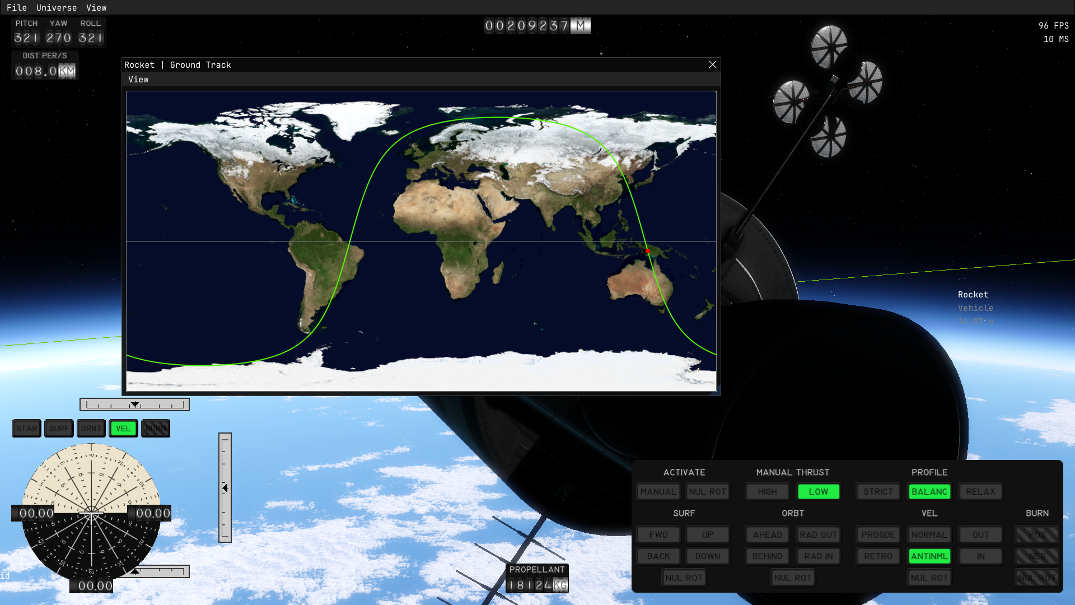Point vehicle FWD in SURF group

pyautogui.click(x=658, y=535)
